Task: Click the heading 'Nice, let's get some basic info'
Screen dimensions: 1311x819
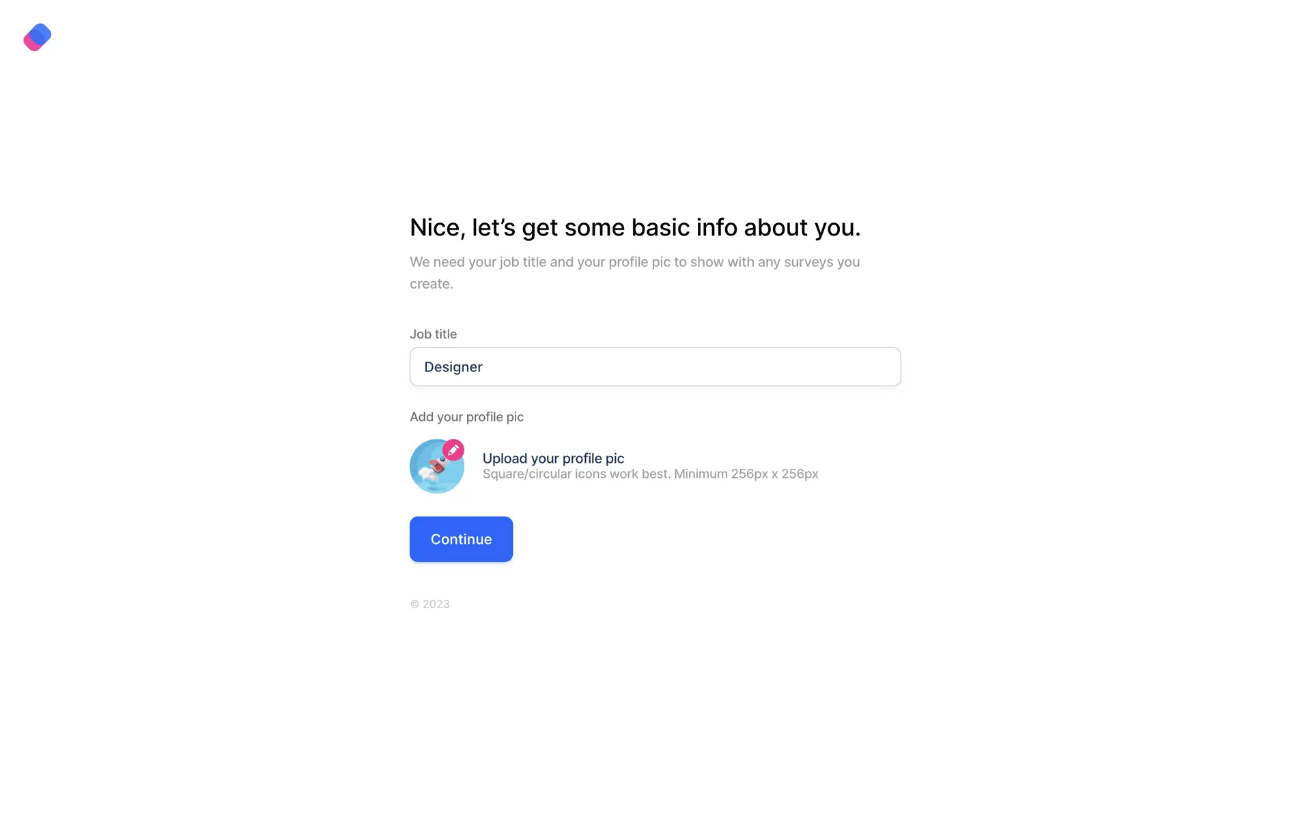Action: coord(635,227)
